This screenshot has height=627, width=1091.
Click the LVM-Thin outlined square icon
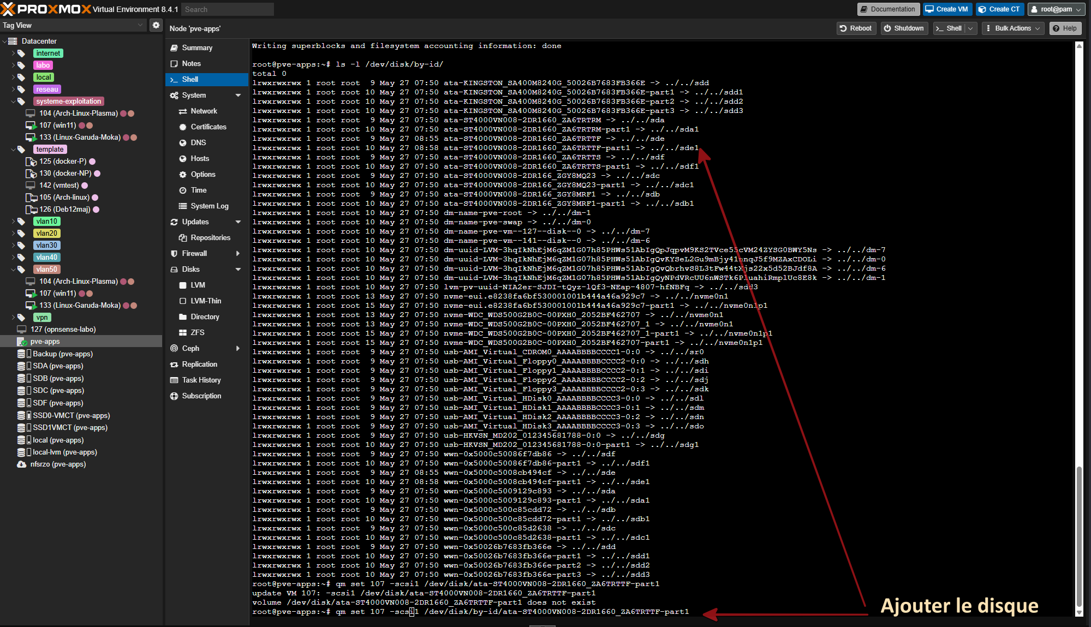[183, 301]
